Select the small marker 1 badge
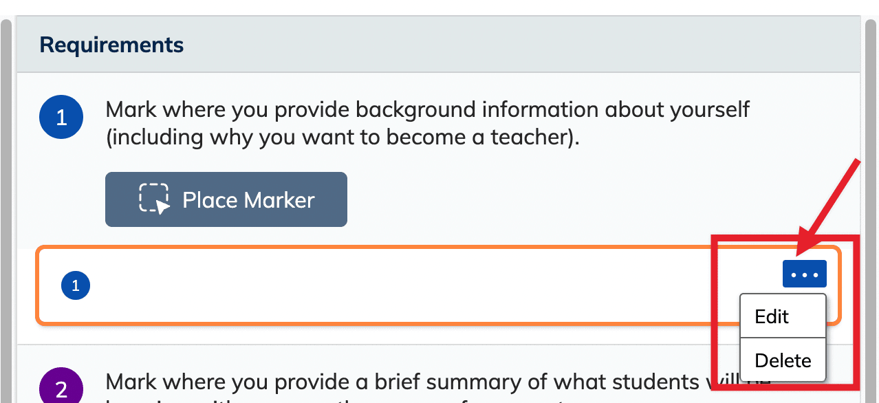This screenshot has height=403, width=879. [x=76, y=285]
